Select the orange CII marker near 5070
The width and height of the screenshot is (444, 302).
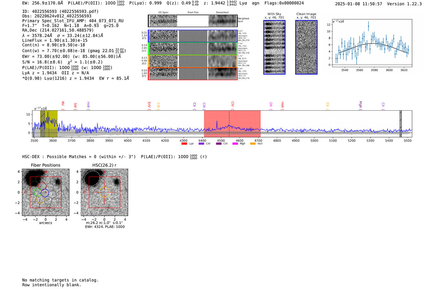328,106
